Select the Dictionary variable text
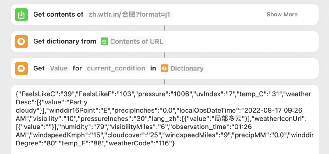The image size is (329, 154). click(x=187, y=68)
